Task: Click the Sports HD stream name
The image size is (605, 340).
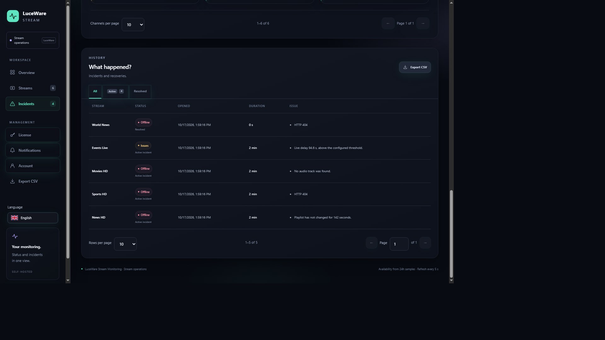Action: (x=99, y=194)
